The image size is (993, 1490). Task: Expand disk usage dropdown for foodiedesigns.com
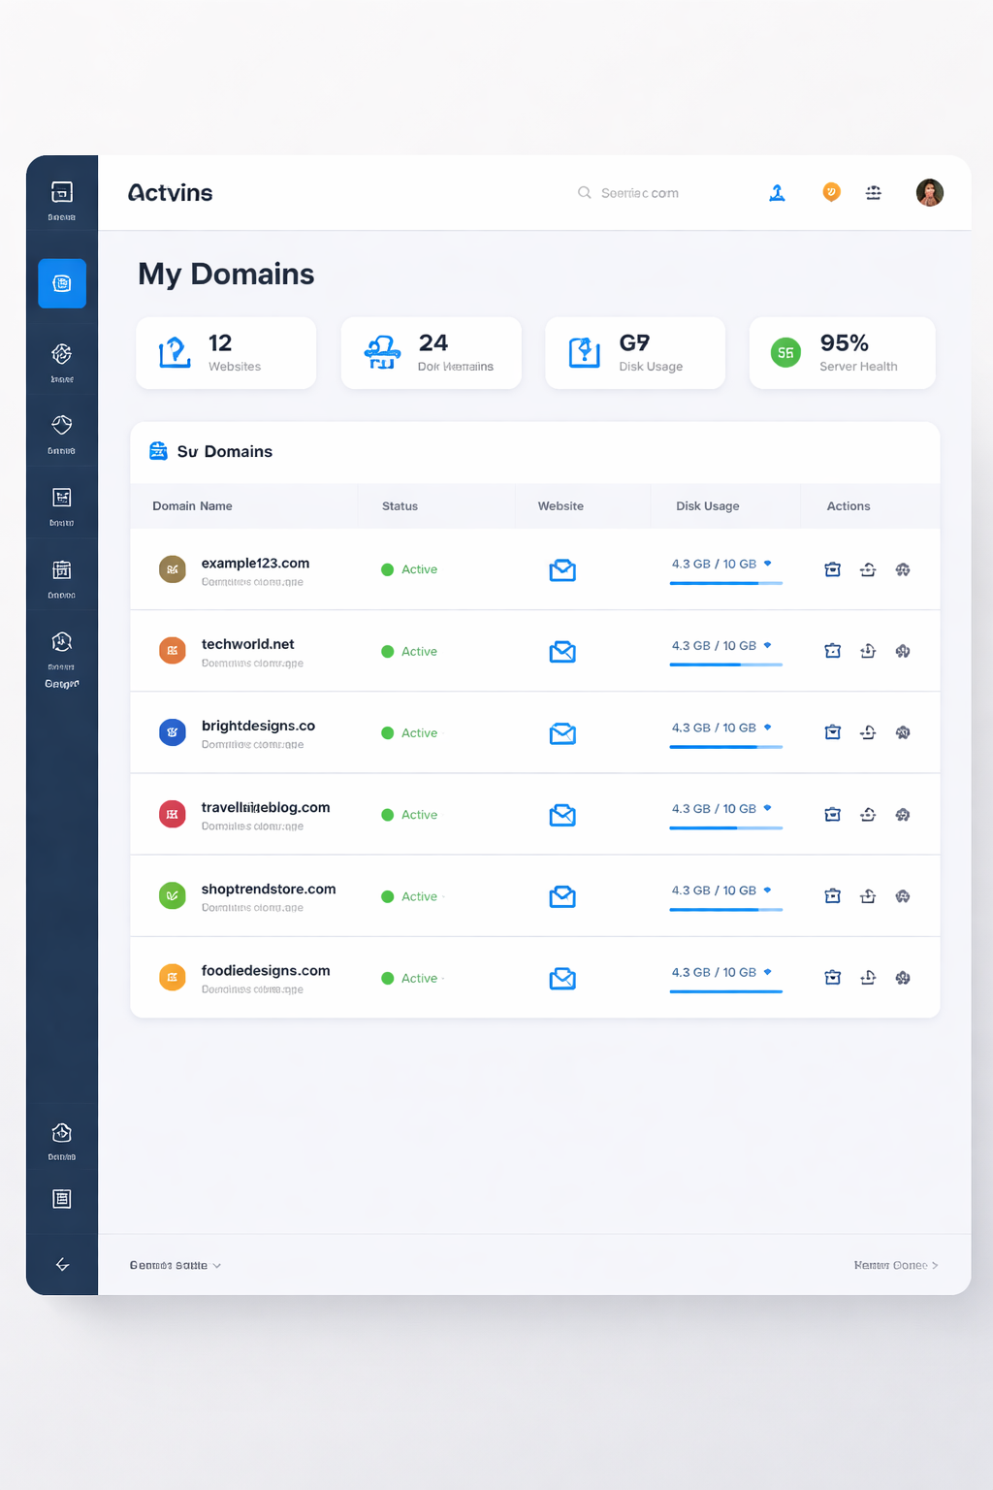coord(767,971)
